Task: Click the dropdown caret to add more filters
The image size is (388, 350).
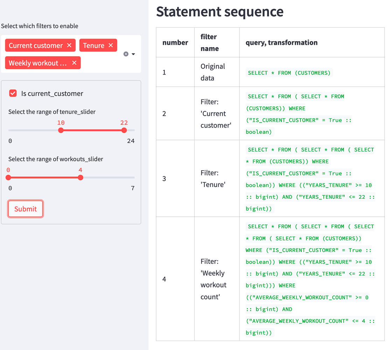Action: (x=133, y=54)
